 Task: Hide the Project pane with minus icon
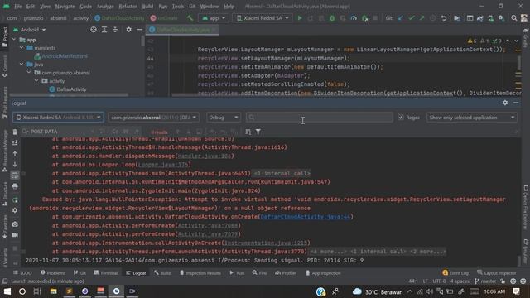pyautogui.click(x=139, y=30)
